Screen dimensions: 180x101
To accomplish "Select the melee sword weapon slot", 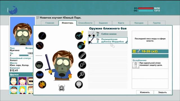I will pos(42,36).
